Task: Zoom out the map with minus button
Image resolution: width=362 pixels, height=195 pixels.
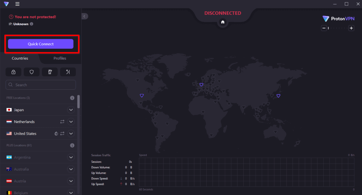Action: (324, 28)
